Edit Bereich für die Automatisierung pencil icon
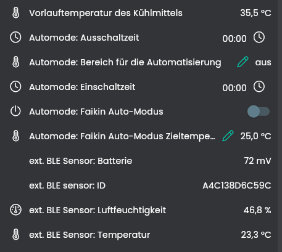 [243, 62]
